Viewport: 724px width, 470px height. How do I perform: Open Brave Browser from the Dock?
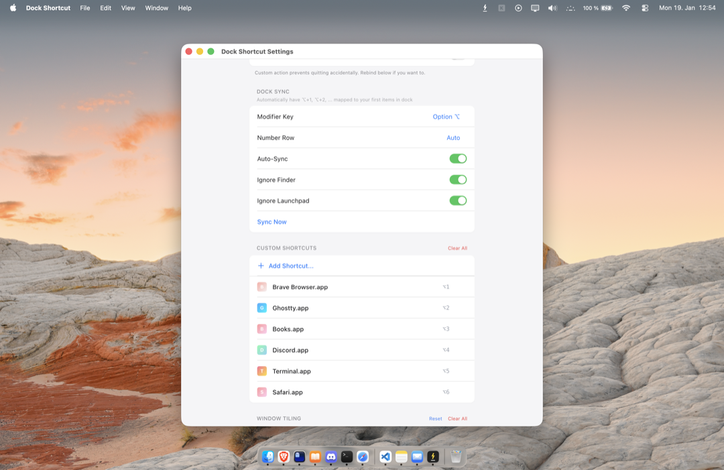pos(284,457)
